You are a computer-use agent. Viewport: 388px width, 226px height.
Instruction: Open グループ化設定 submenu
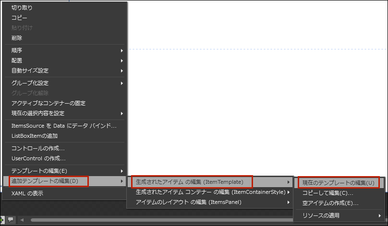click(x=64, y=83)
